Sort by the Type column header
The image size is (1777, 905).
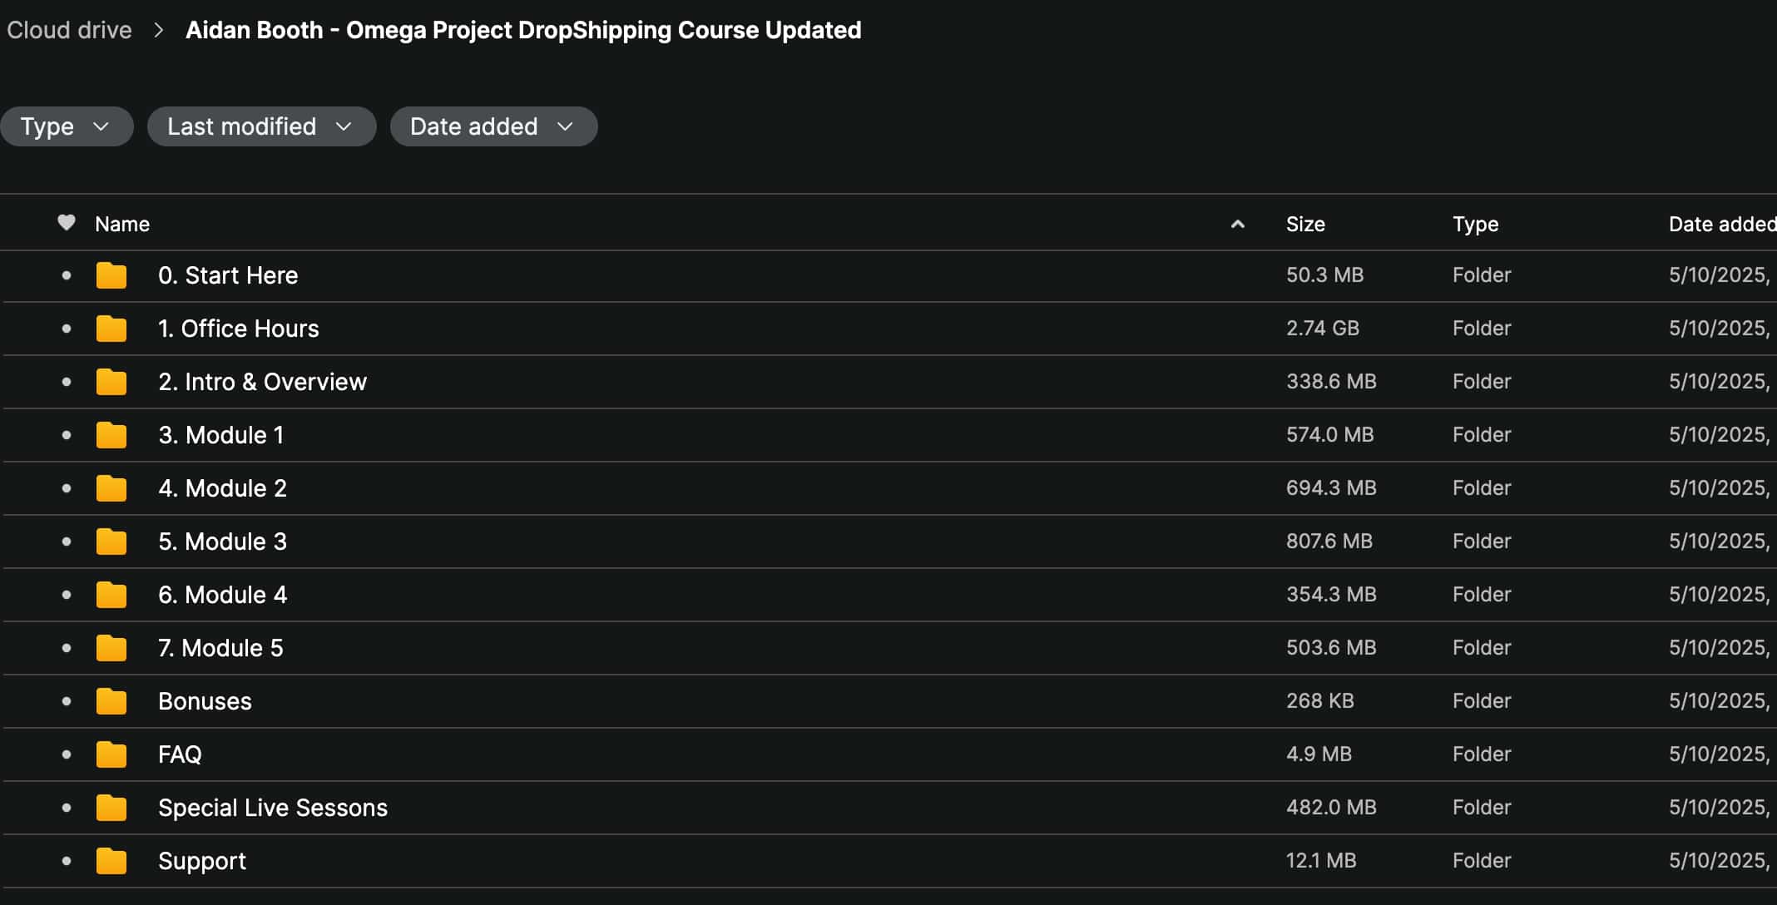pos(1475,224)
